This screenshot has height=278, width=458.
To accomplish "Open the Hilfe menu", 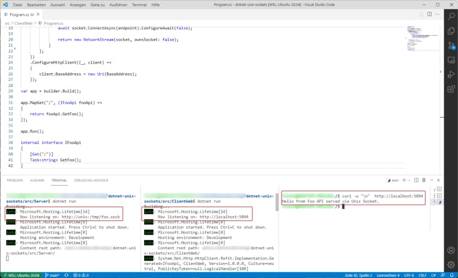I will tap(155, 5).
